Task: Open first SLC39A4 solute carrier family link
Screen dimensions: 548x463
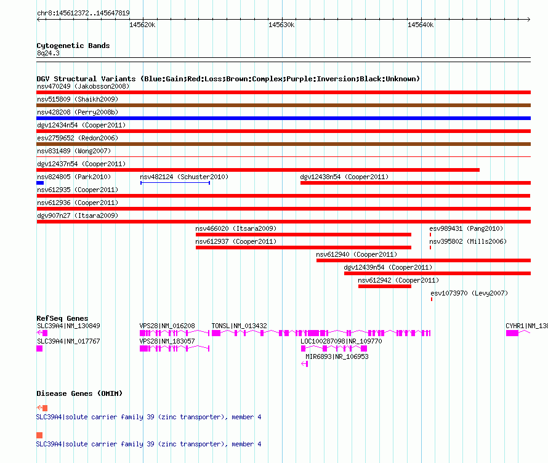Action: click(x=148, y=417)
